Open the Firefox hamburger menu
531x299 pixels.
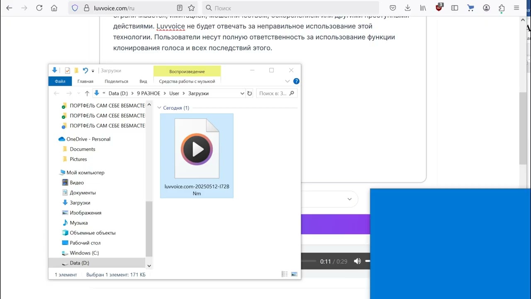(516, 8)
